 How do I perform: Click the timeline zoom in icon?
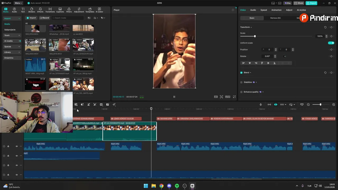pyautogui.click(x=334, y=104)
